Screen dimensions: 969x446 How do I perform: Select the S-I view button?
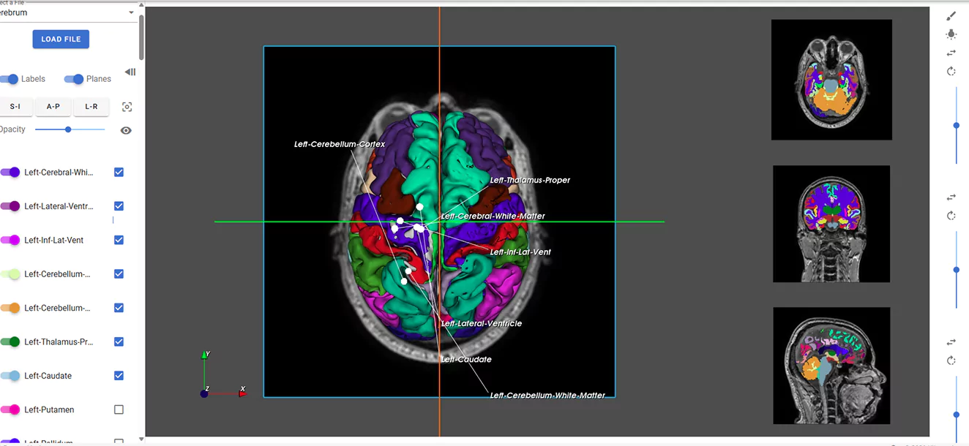[x=15, y=107]
